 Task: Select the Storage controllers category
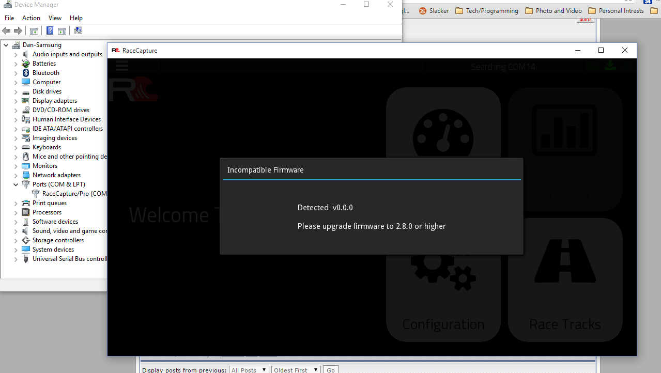[58, 240]
